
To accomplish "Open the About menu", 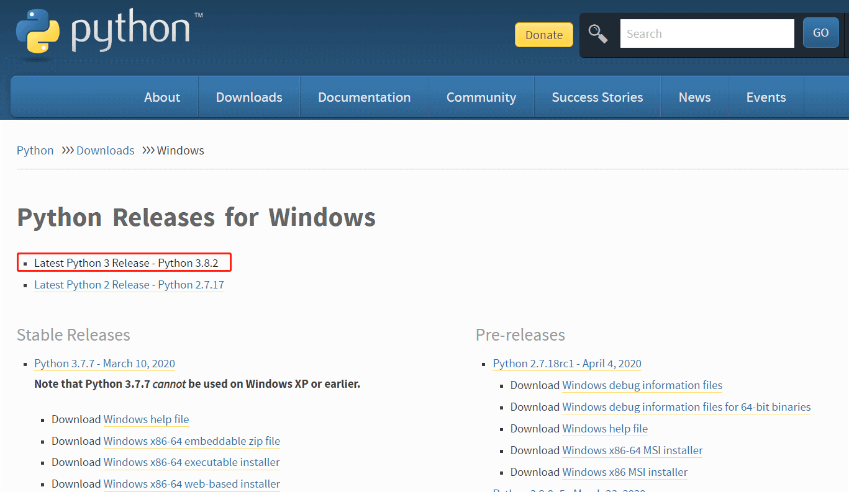I will [x=162, y=97].
